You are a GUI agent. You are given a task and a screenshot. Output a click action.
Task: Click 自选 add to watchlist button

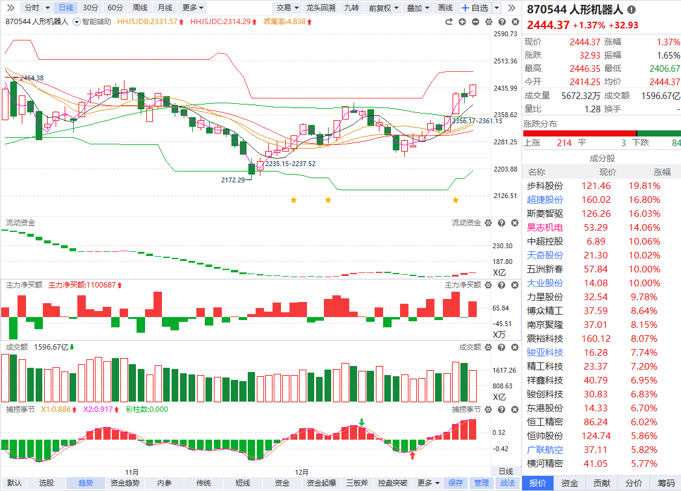point(475,8)
